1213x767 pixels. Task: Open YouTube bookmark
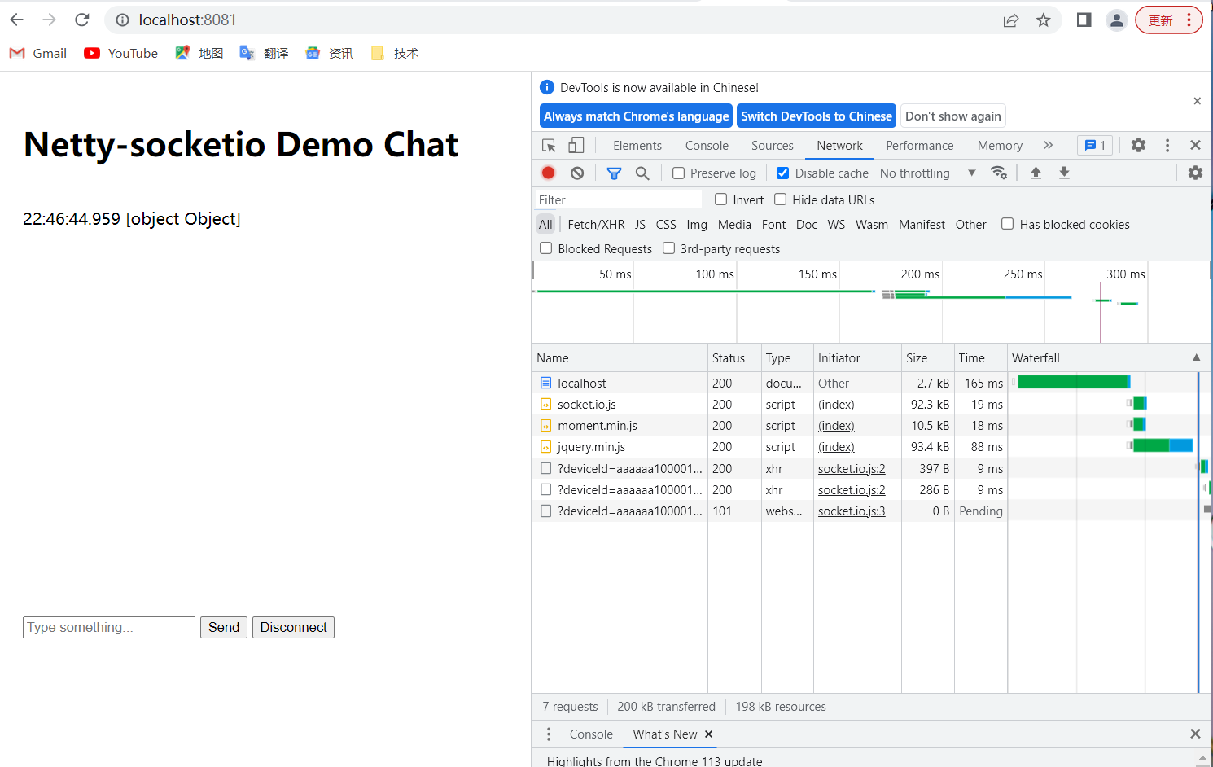(121, 53)
